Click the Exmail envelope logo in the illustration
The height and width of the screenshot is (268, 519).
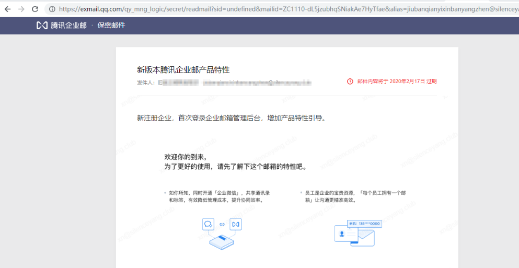click(235, 224)
